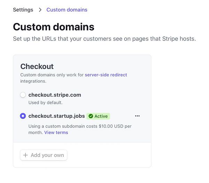Click the breadcrumb chevron separator

pyautogui.click(x=40, y=10)
